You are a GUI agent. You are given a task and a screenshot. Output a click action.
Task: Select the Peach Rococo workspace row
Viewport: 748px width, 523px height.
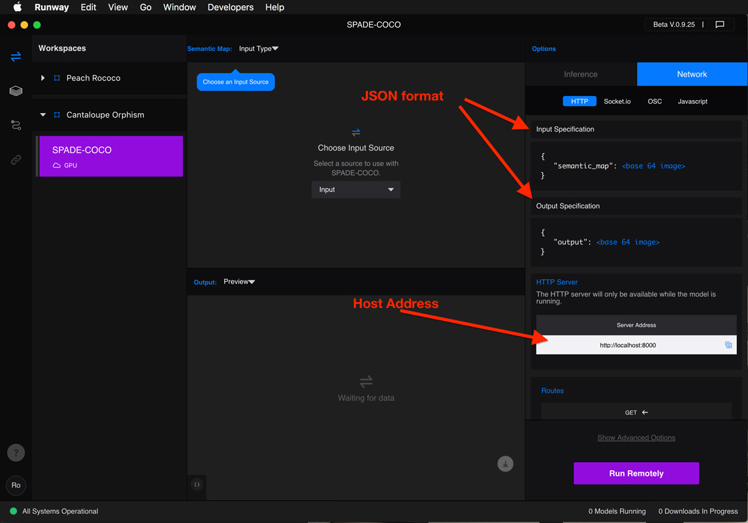click(x=109, y=78)
